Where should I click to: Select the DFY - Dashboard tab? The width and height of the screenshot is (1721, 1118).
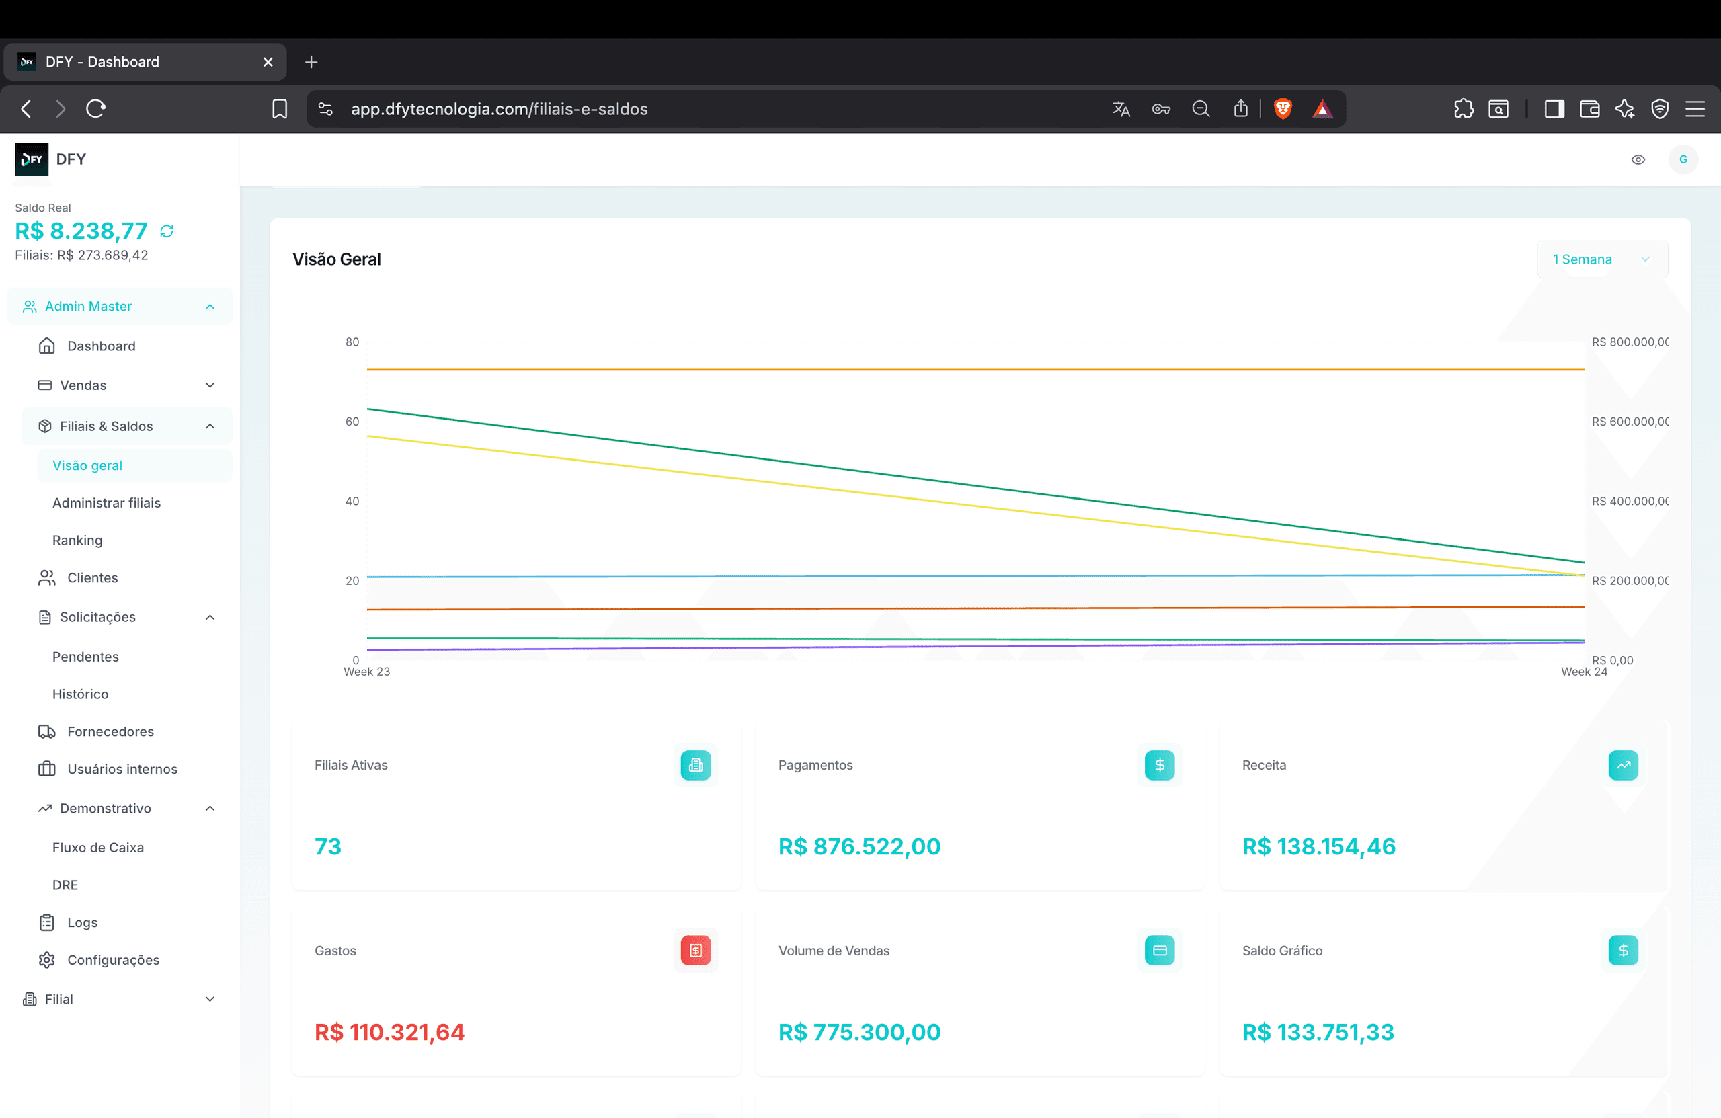(145, 63)
